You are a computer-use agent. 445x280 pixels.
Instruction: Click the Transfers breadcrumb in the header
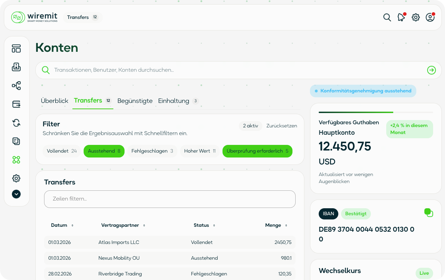83,17
